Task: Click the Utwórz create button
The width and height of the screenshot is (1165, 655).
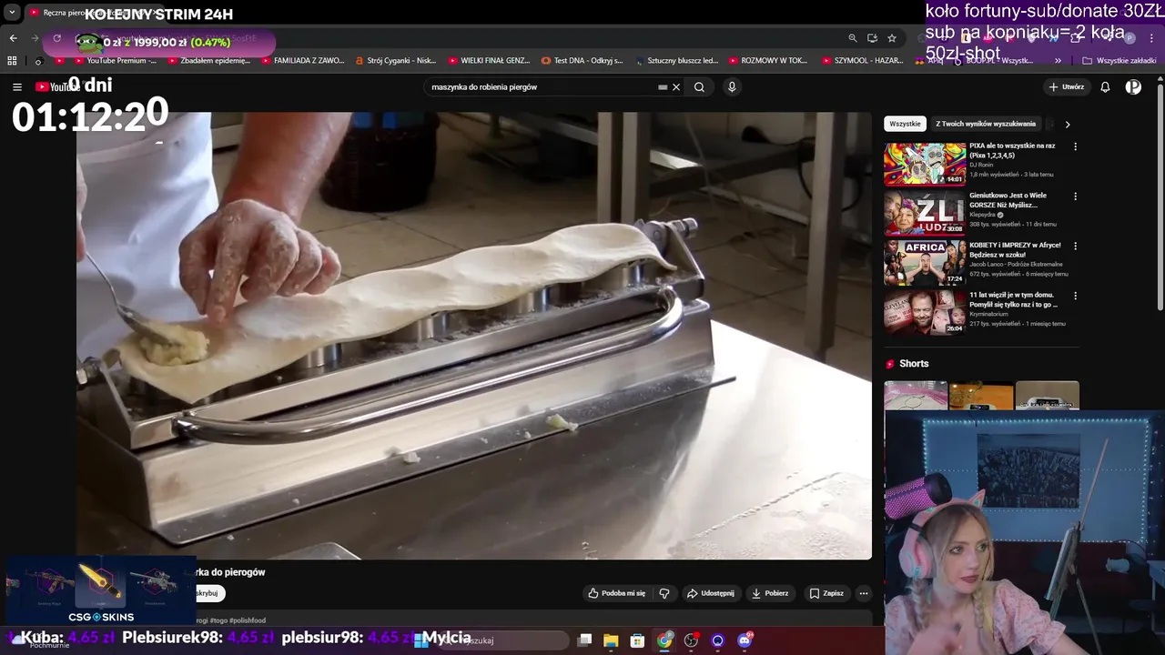Action: point(1067,87)
